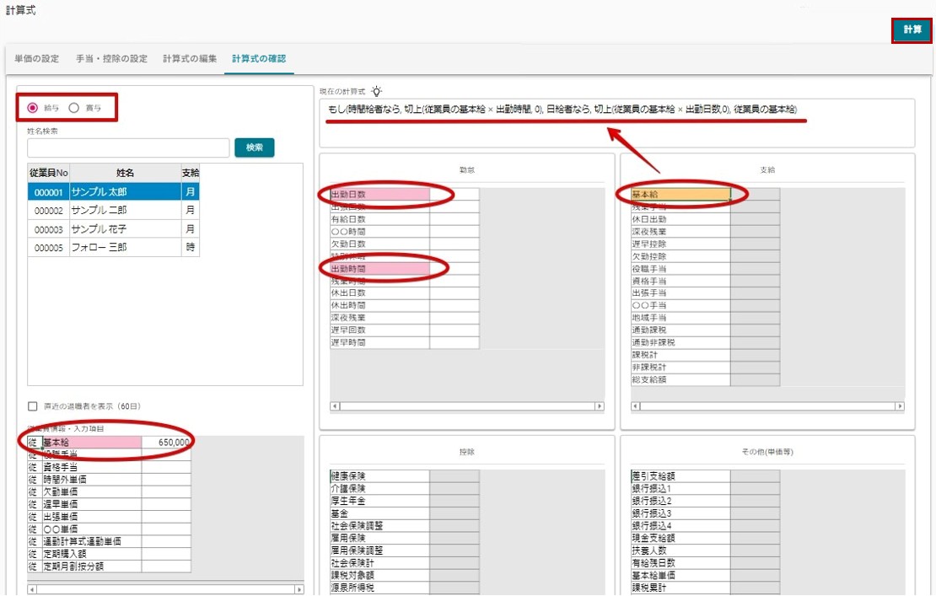Select 休日出勤 in the 支給 list

point(680,219)
